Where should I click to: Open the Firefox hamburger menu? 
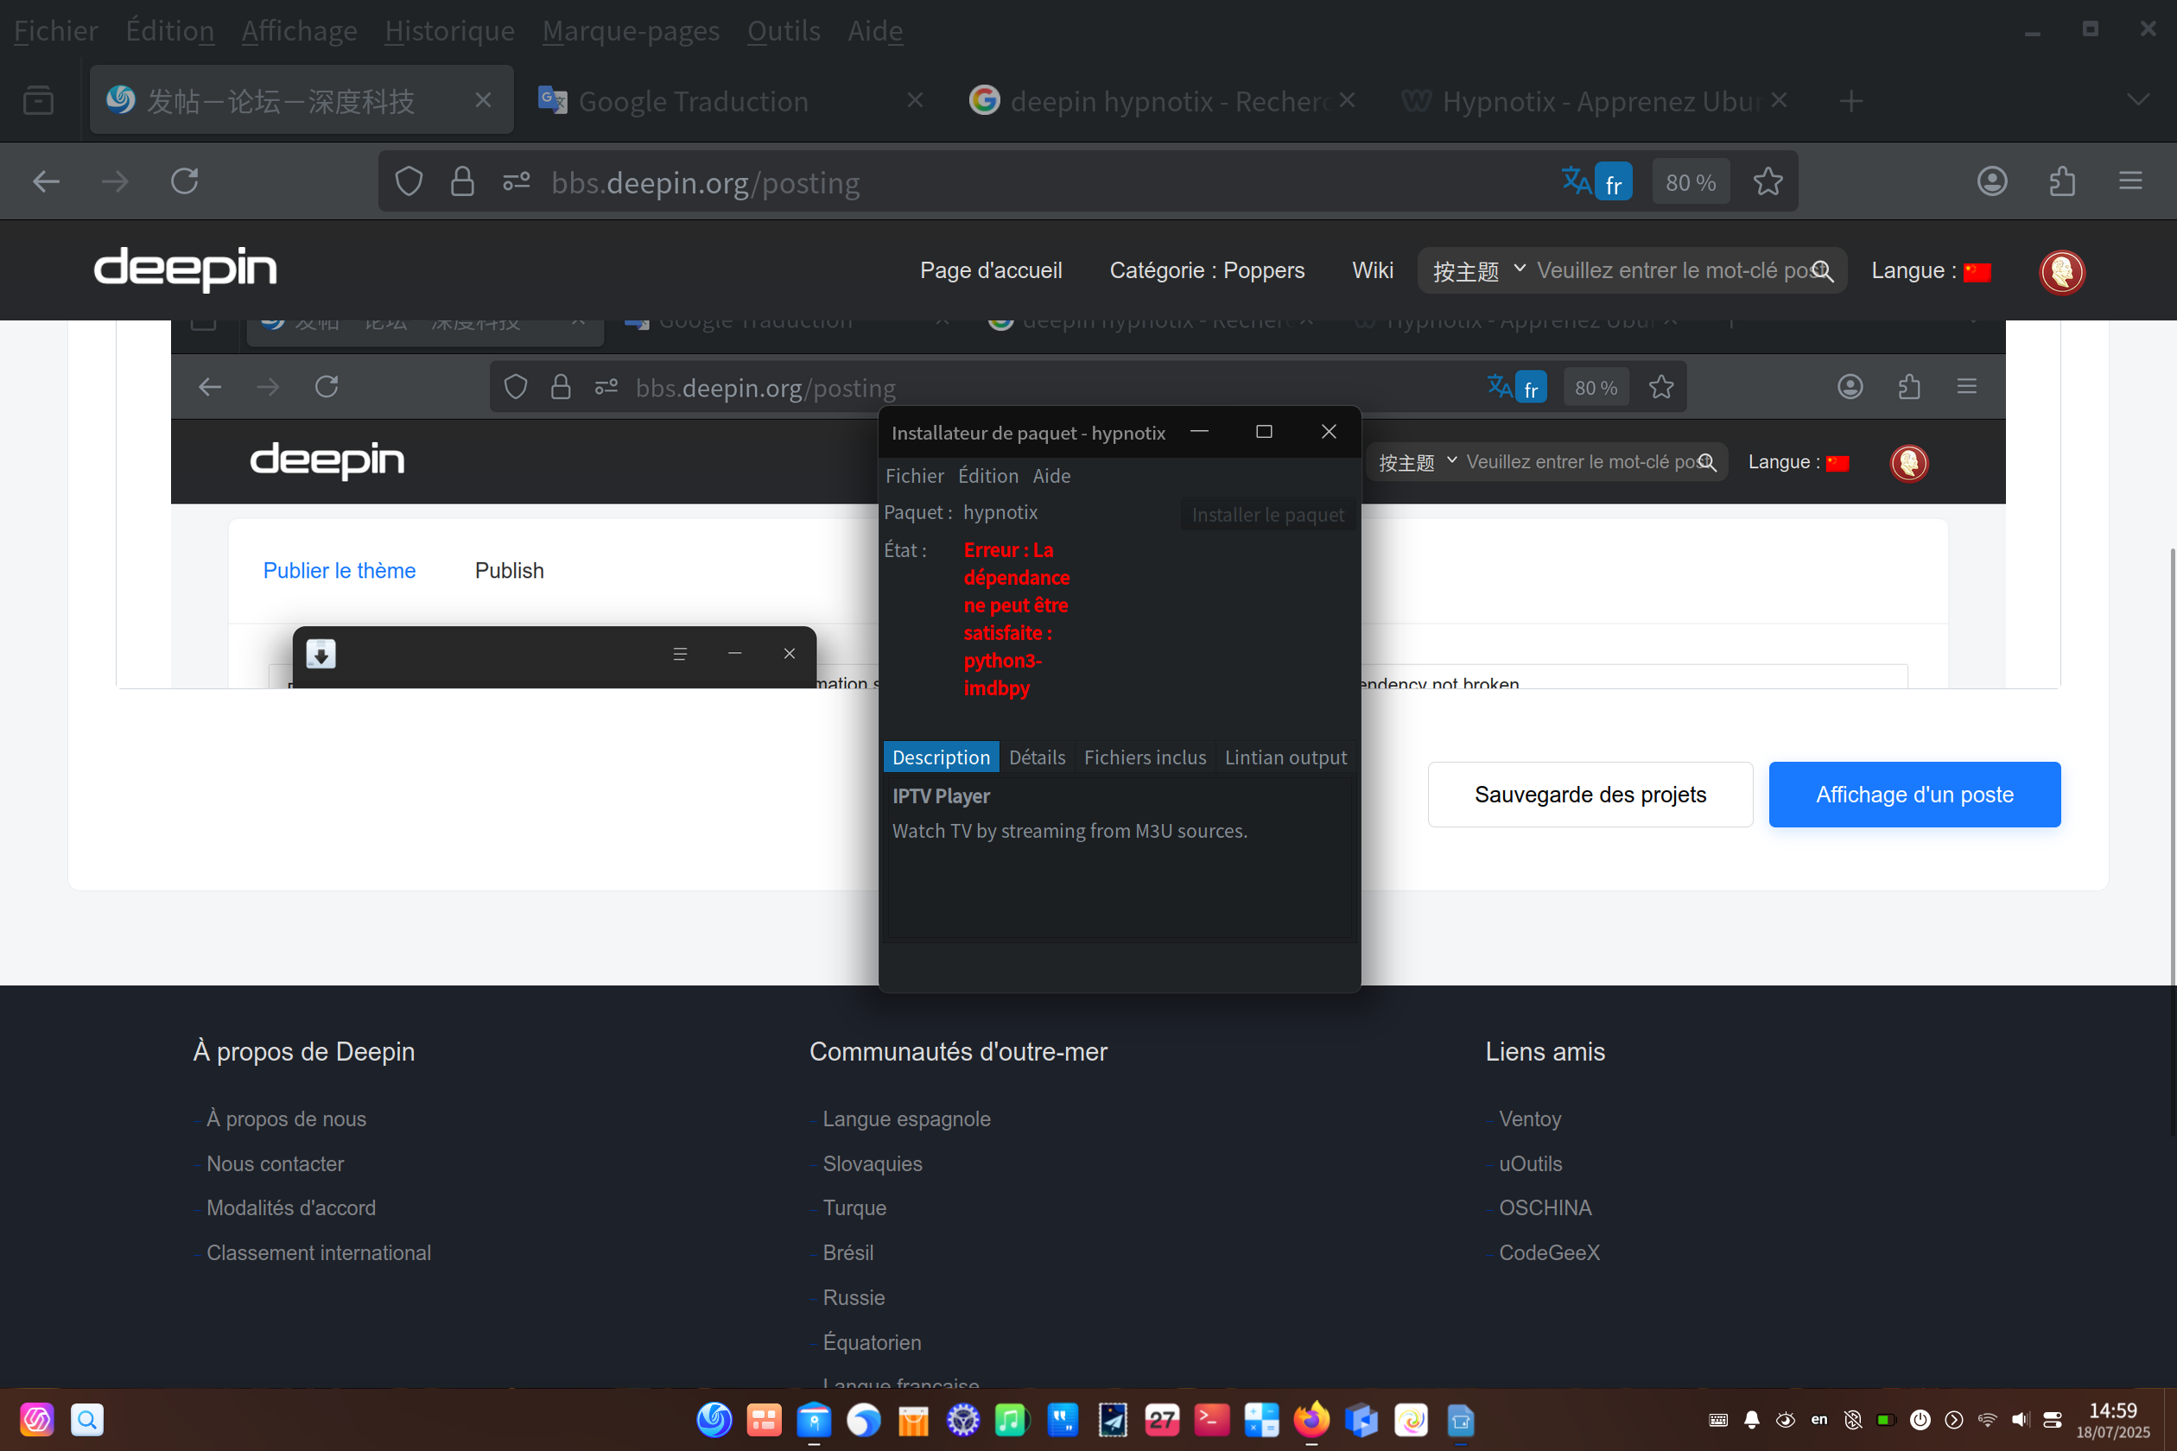2130,181
